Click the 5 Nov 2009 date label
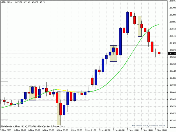Image resolution: width=176 pixels, height=132 pixels. tap(6, 130)
